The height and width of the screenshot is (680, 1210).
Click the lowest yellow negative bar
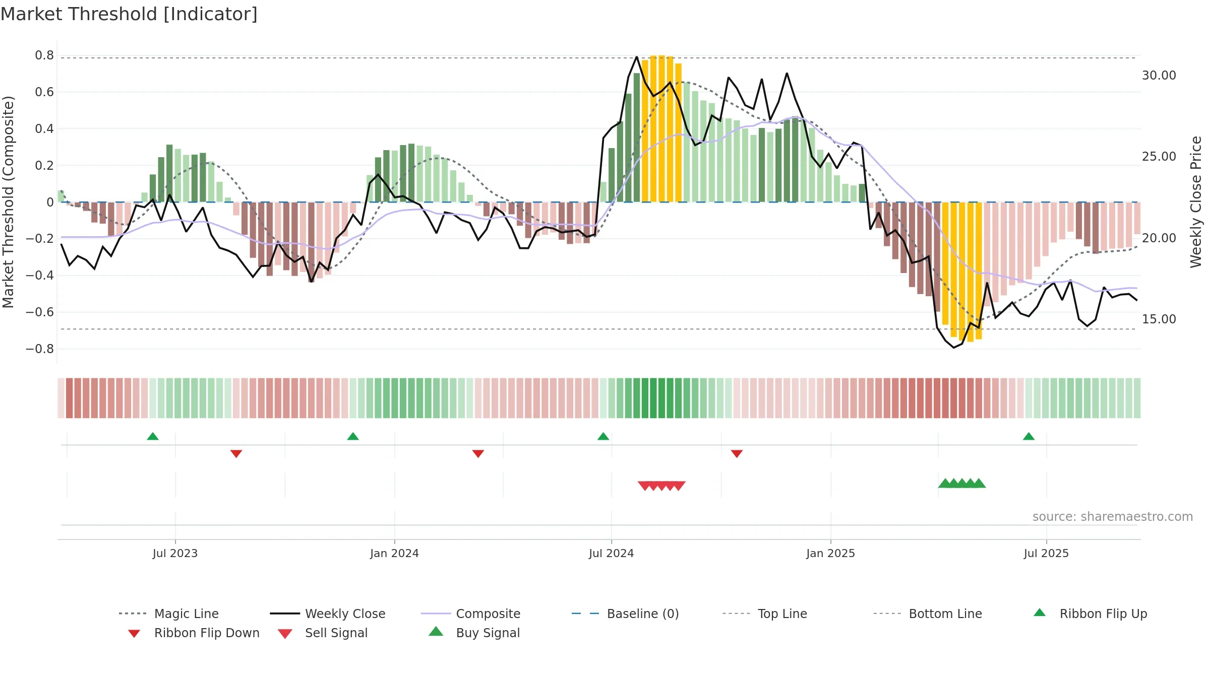coord(970,272)
